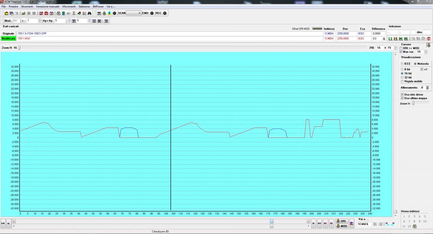
Task: Open the Movimenti menu
Action: pyautogui.click(x=69, y=6)
